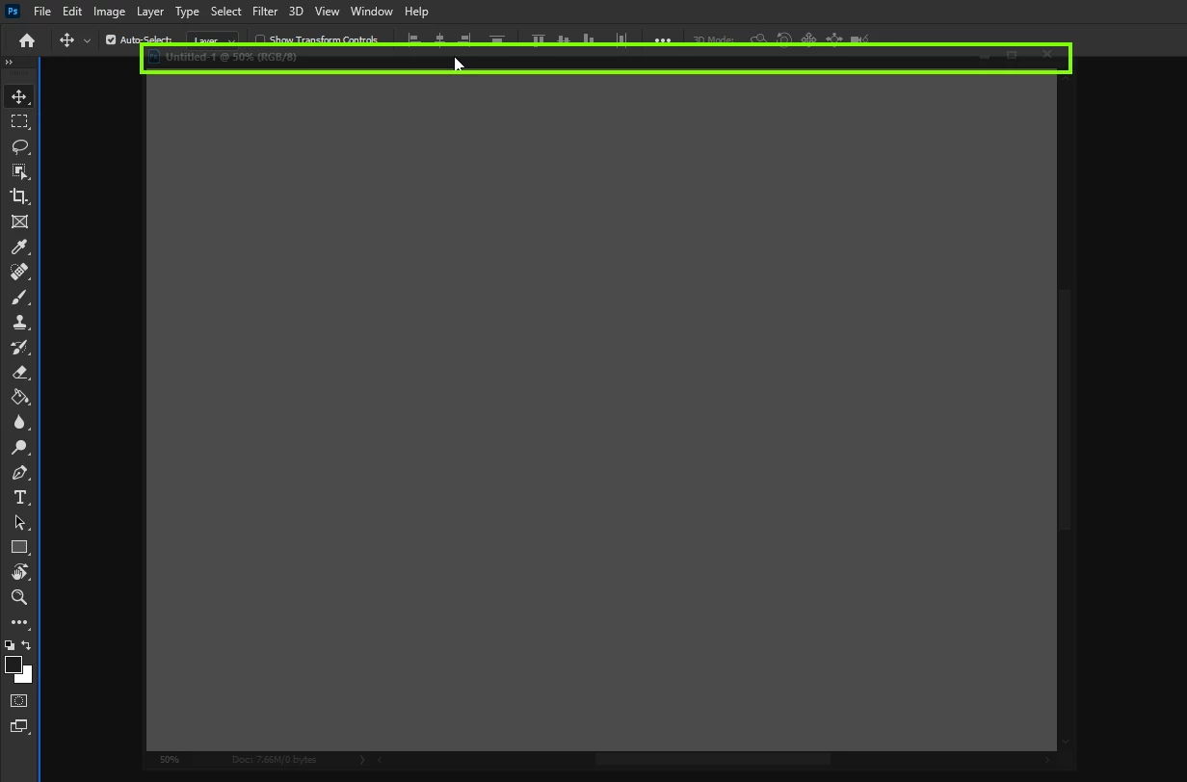Viewport: 1187px width, 782px height.
Task: Select the Eyedropper tool
Action: [x=19, y=247]
